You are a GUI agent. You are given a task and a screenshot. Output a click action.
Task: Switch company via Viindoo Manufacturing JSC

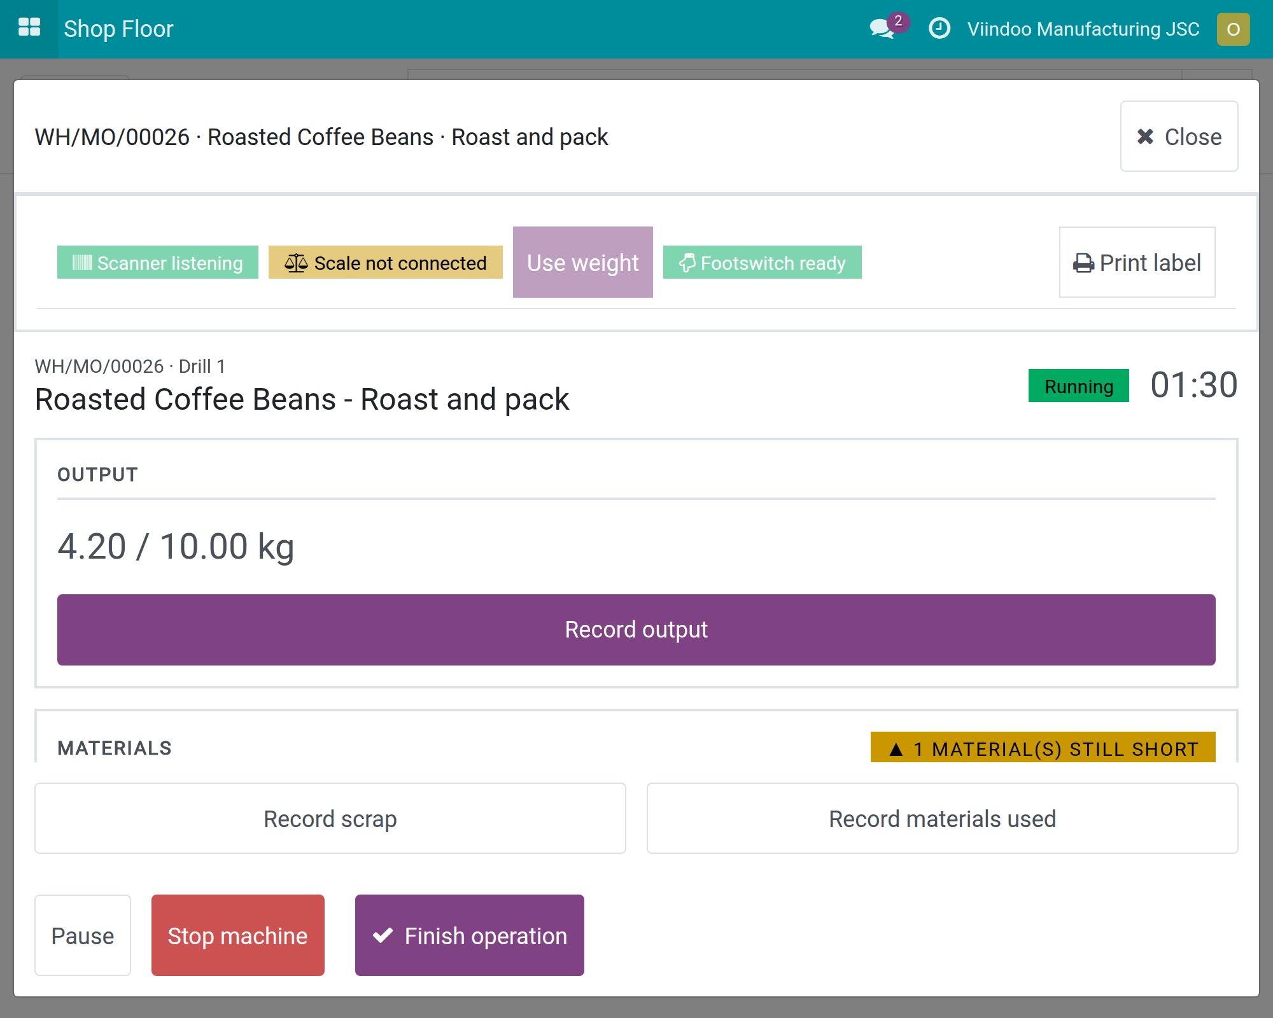(x=1083, y=29)
